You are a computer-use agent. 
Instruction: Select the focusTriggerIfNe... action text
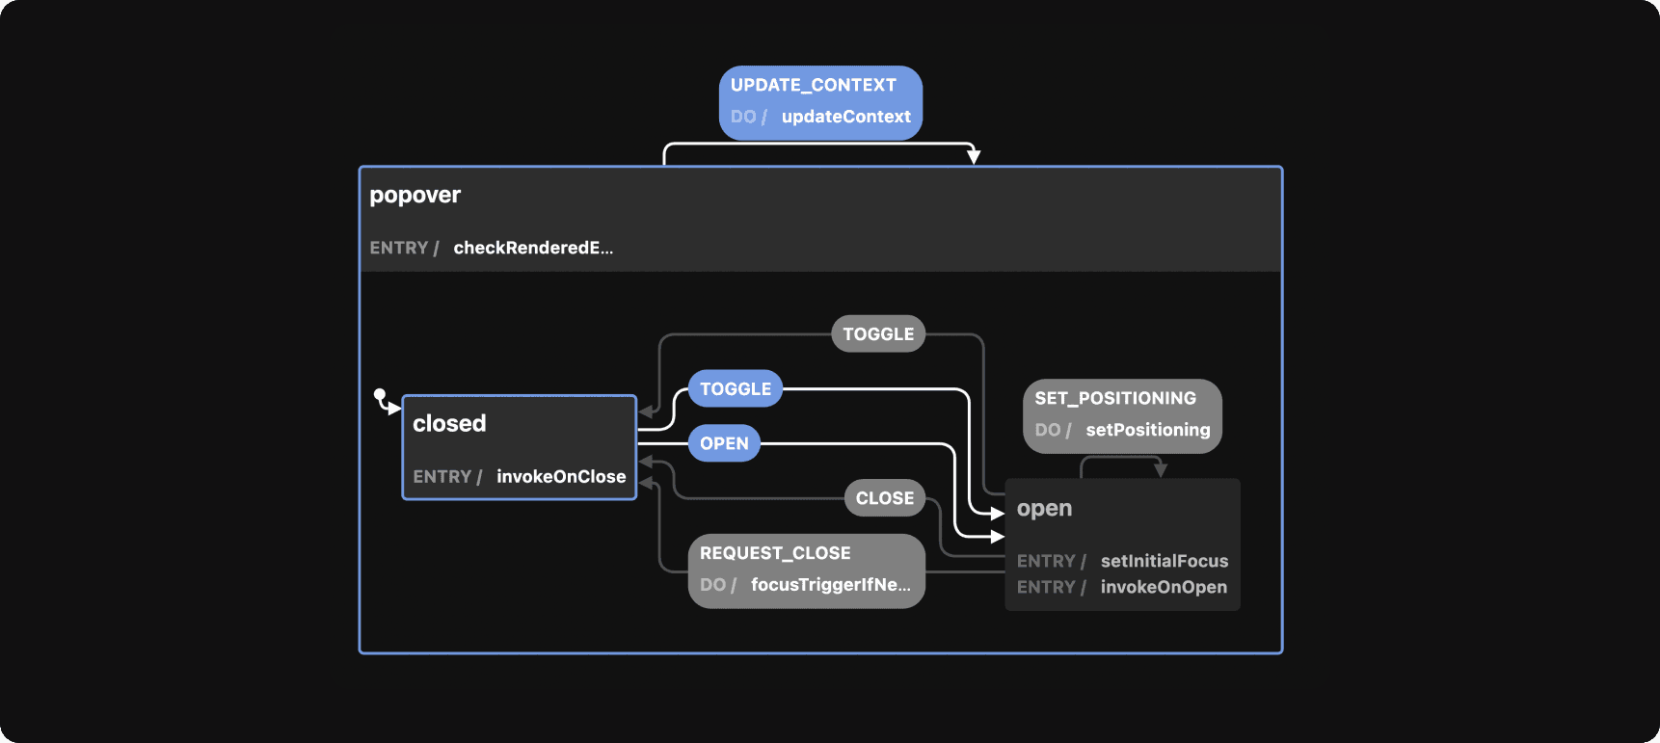(831, 585)
